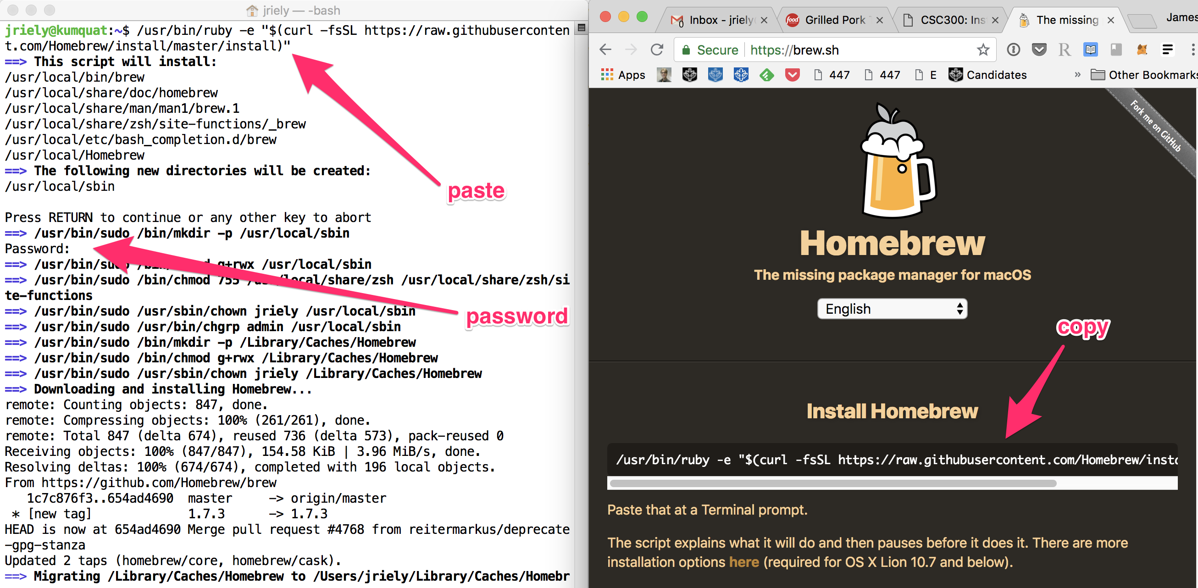Bookmark the page with the star icon

[983, 50]
